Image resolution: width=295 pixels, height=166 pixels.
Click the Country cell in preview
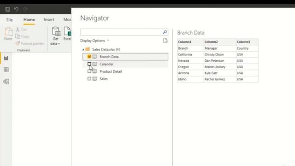tap(247, 48)
